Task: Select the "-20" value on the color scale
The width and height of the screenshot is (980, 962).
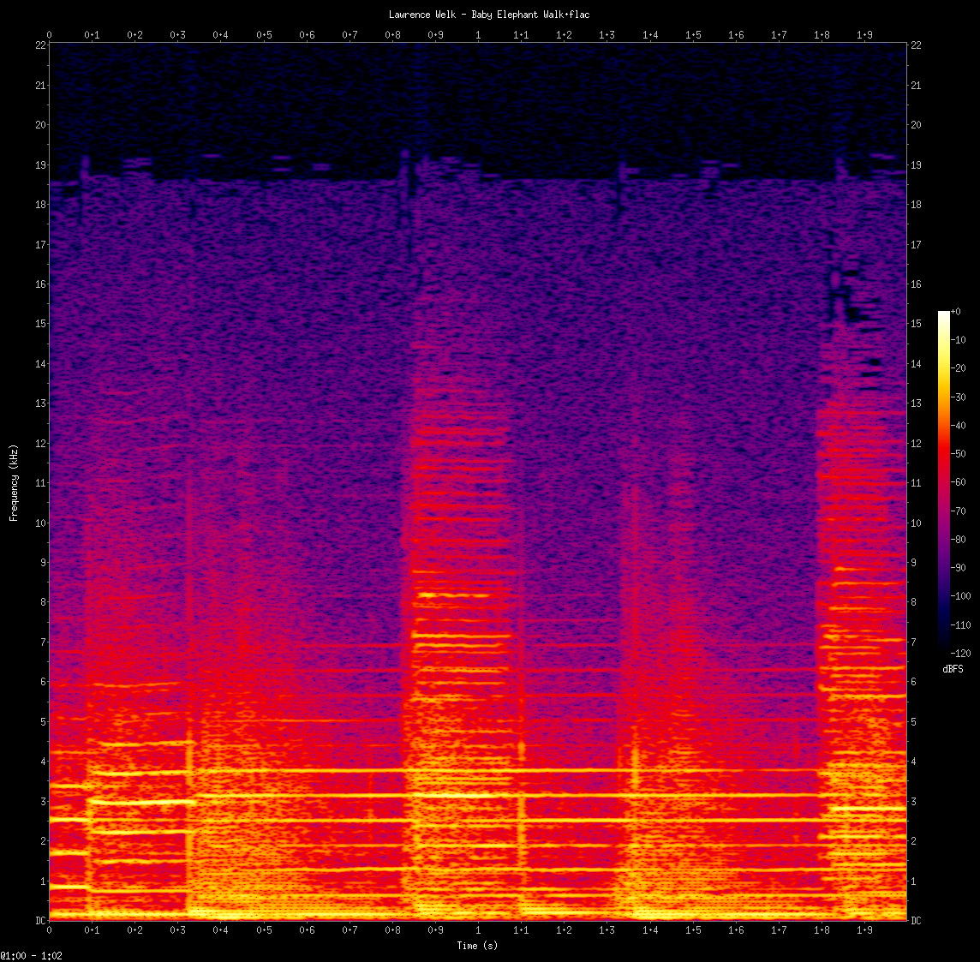Action: point(958,368)
